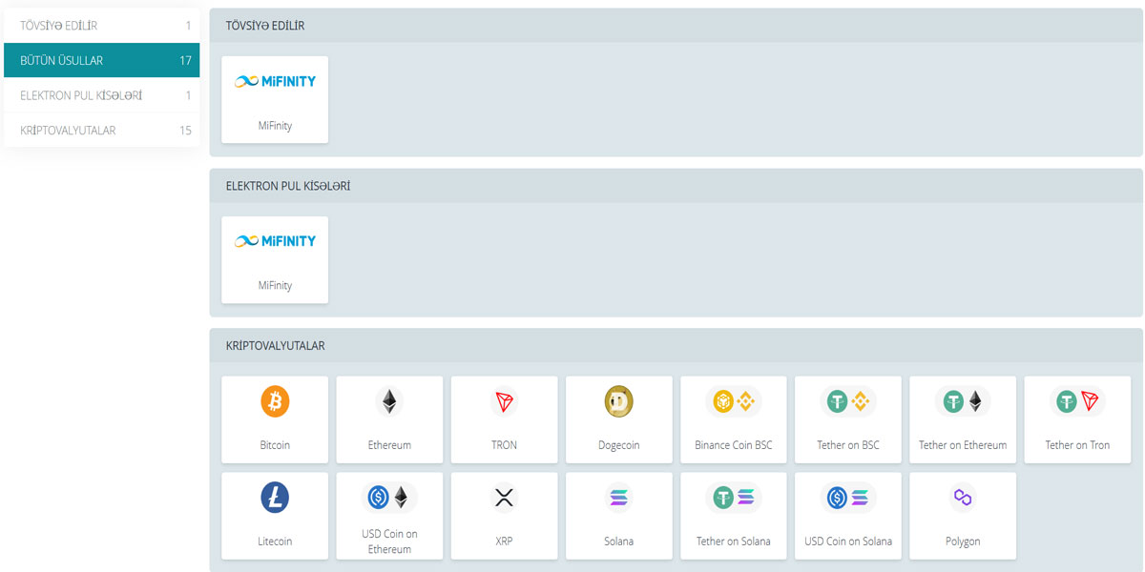The height and width of the screenshot is (572, 1145).
Task: Choose Tether on Ethereum
Action: (x=963, y=403)
